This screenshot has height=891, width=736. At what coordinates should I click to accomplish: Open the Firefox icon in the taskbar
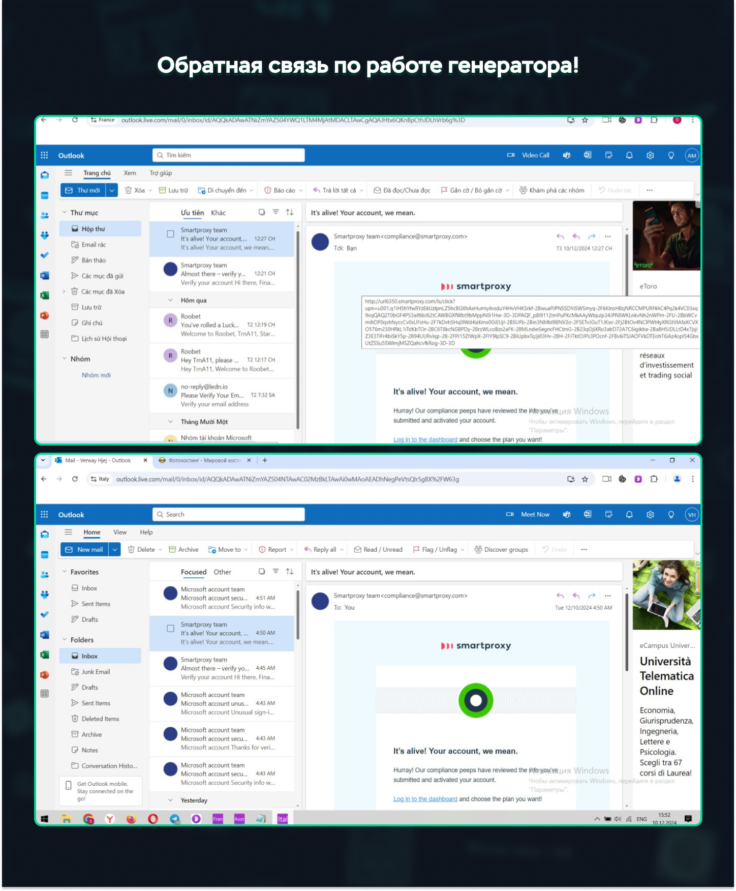pos(131,819)
